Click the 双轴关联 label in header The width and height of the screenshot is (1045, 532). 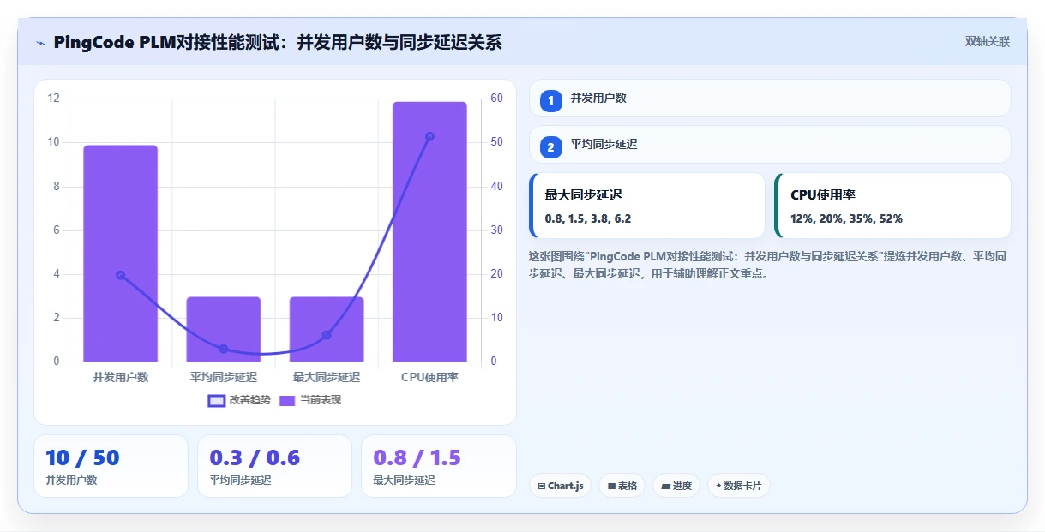pos(988,41)
